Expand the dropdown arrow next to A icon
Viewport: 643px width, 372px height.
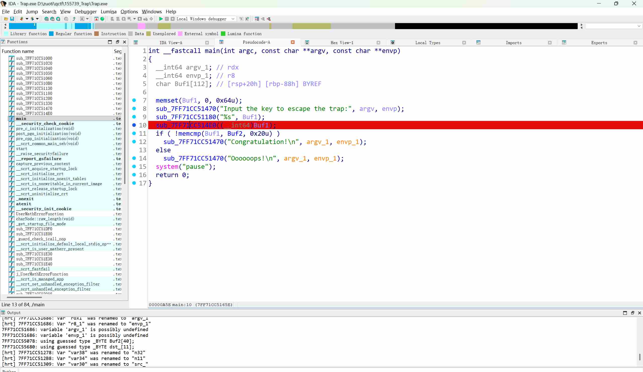click(87, 19)
